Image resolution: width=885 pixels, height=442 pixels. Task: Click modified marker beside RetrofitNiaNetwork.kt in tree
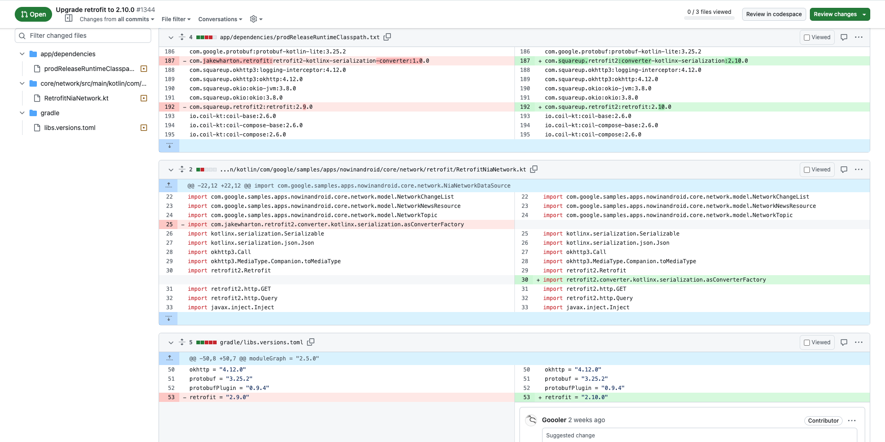pyautogui.click(x=144, y=98)
